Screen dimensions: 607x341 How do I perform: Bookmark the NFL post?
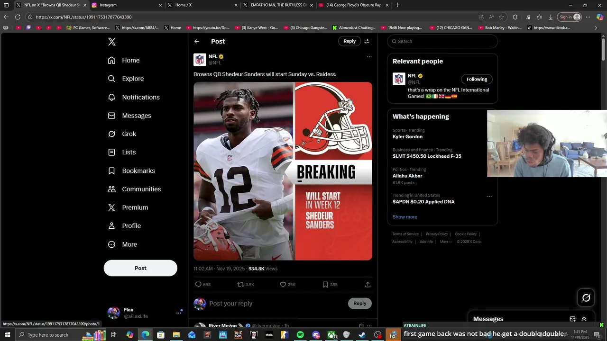coord(330,285)
